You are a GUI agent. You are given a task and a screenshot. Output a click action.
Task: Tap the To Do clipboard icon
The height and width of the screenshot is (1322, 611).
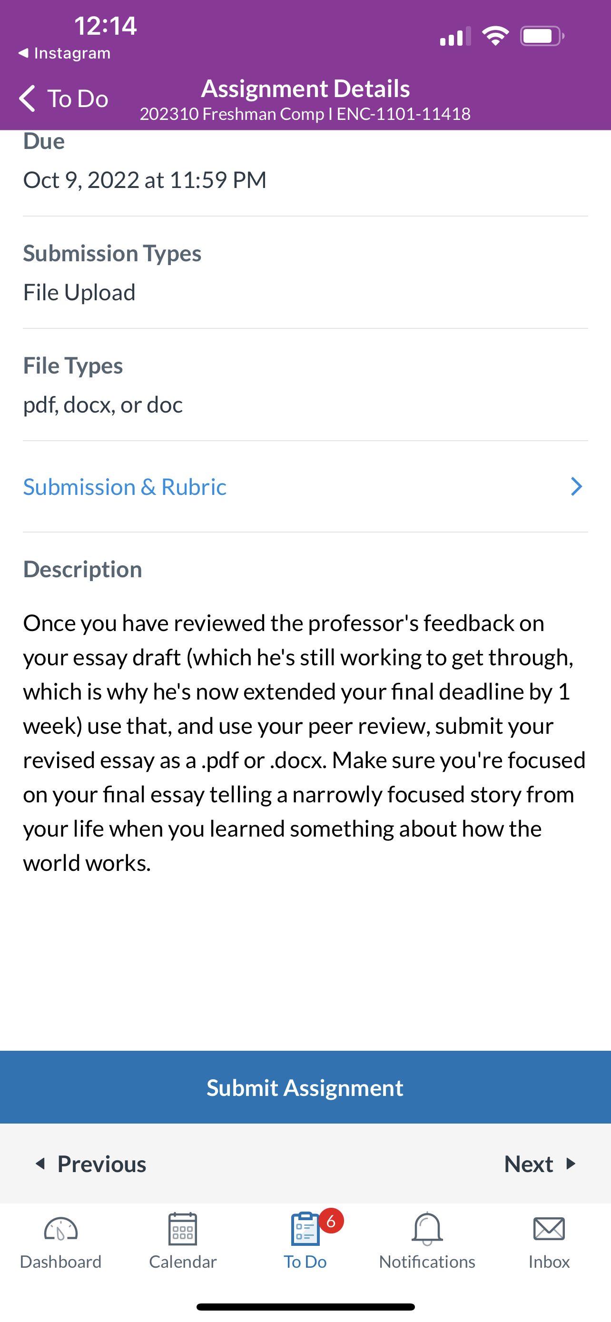(305, 1229)
